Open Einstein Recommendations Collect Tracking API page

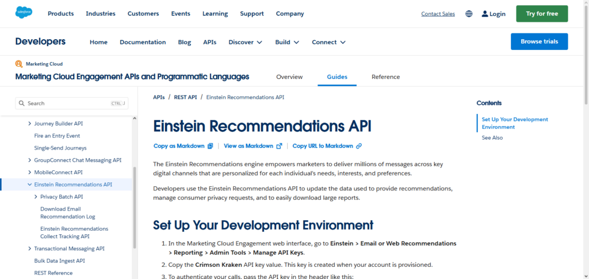(74, 232)
